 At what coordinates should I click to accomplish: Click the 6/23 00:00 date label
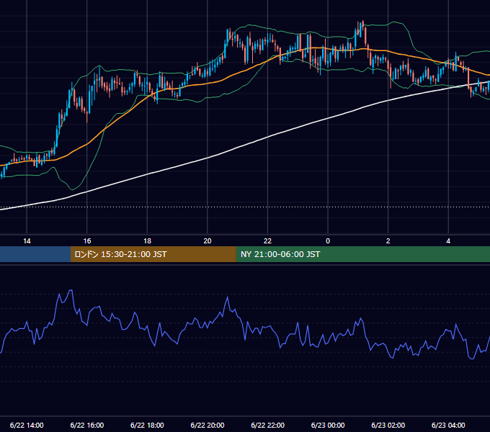tap(328, 425)
